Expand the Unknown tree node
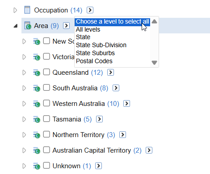The height and width of the screenshot is (174, 210). pos(24,166)
